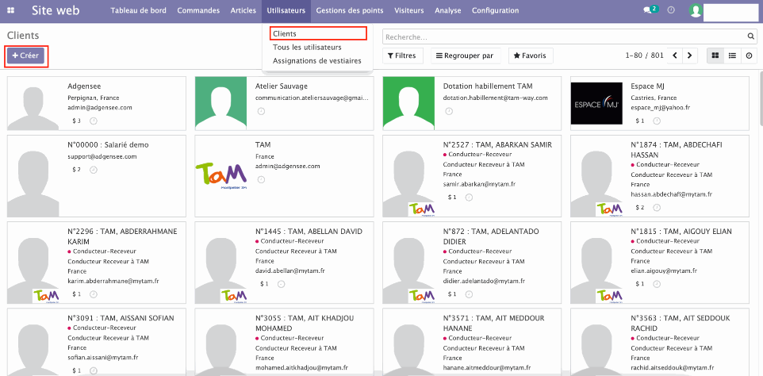Open the Adgensee client card
The height and width of the screenshot is (376, 763).
pyautogui.click(x=97, y=103)
